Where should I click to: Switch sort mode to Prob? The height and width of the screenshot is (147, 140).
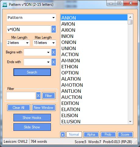point(108,134)
